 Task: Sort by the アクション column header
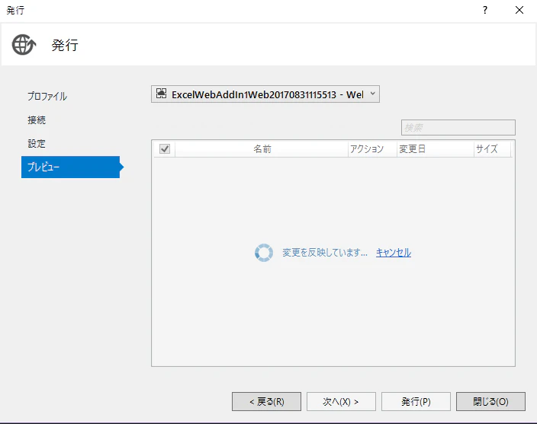372,149
